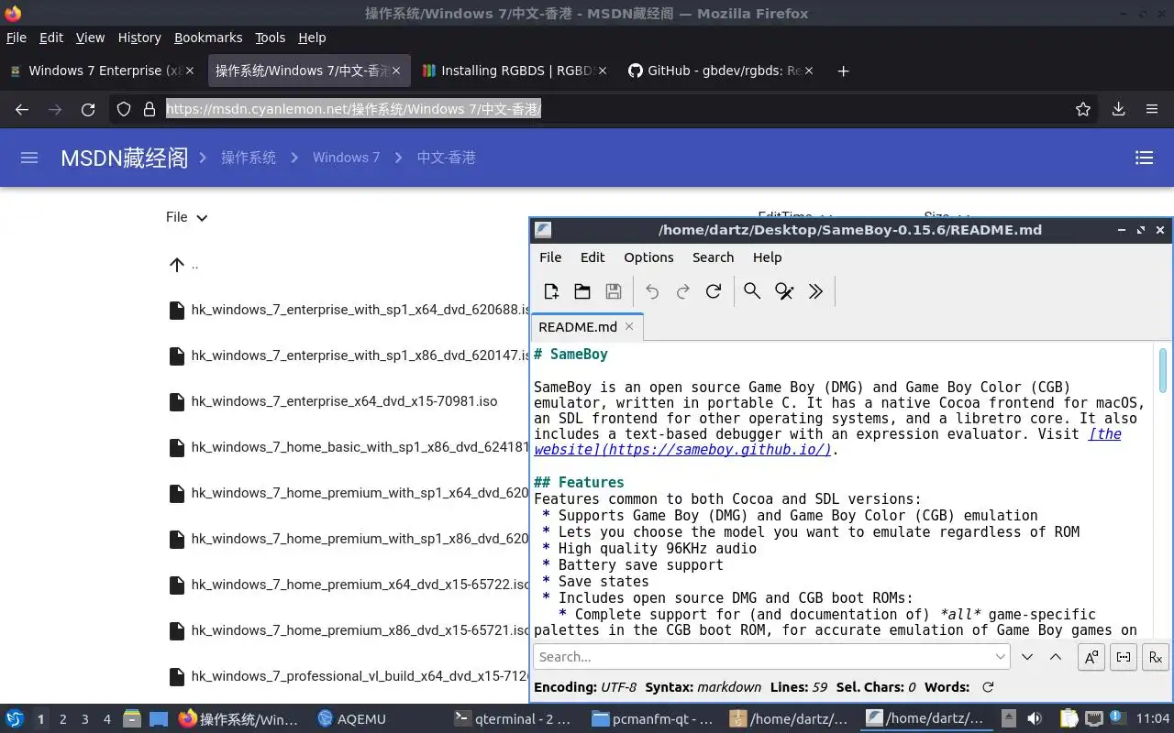The image size is (1174, 733).
Task: Click the padlock site info icon
Action: pyautogui.click(x=149, y=109)
